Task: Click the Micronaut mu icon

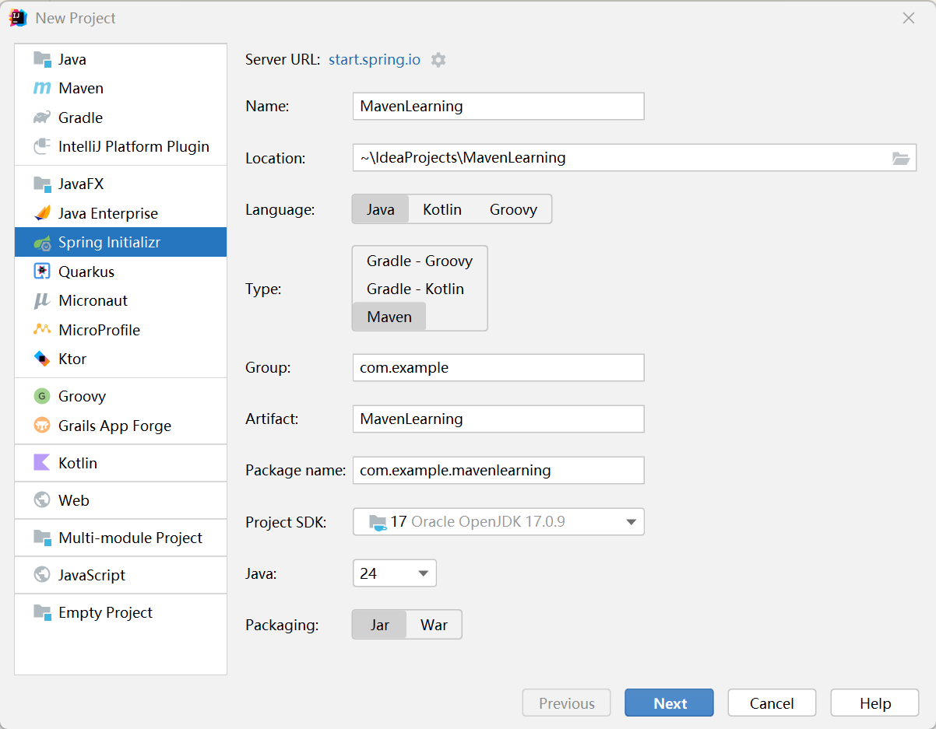Action: tap(42, 300)
